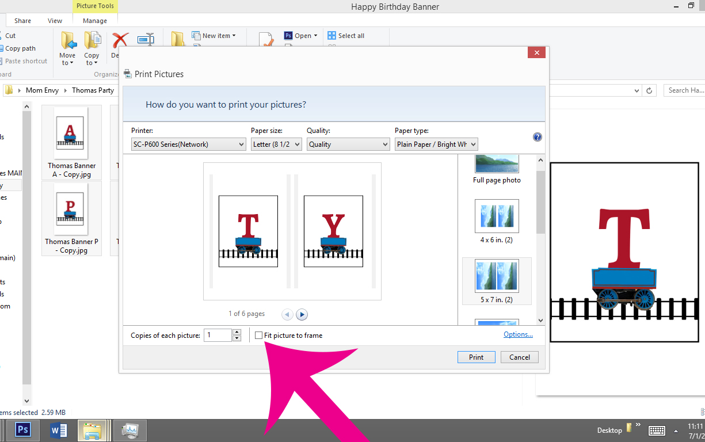This screenshot has width=705, height=442.
Task: Open the Options link
Action: click(x=518, y=334)
